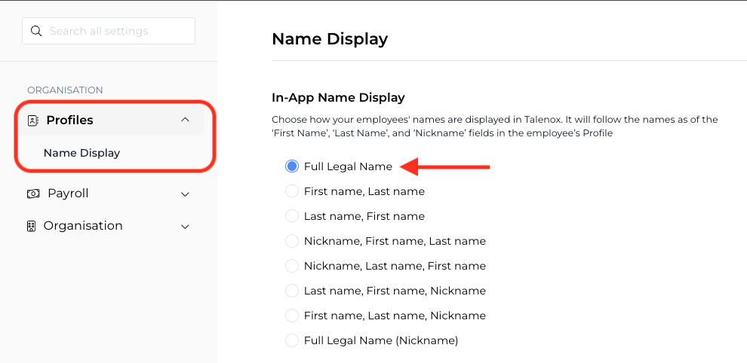Choose Nickname, First name, Last name option
The image size is (747, 363).
291,241
